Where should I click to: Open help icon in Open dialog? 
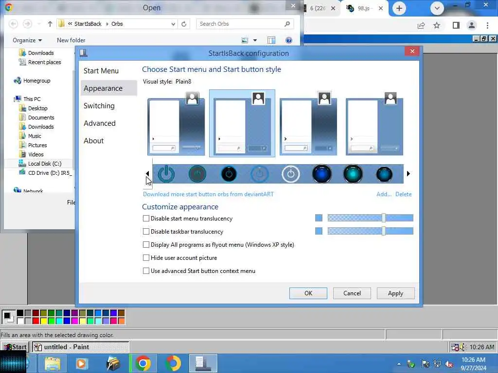click(x=289, y=40)
